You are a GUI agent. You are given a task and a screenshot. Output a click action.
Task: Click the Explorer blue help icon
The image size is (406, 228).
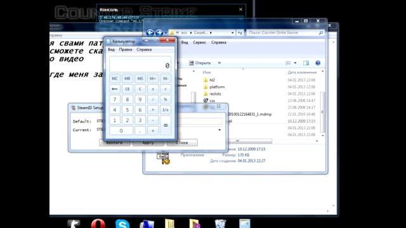coord(318,63)
